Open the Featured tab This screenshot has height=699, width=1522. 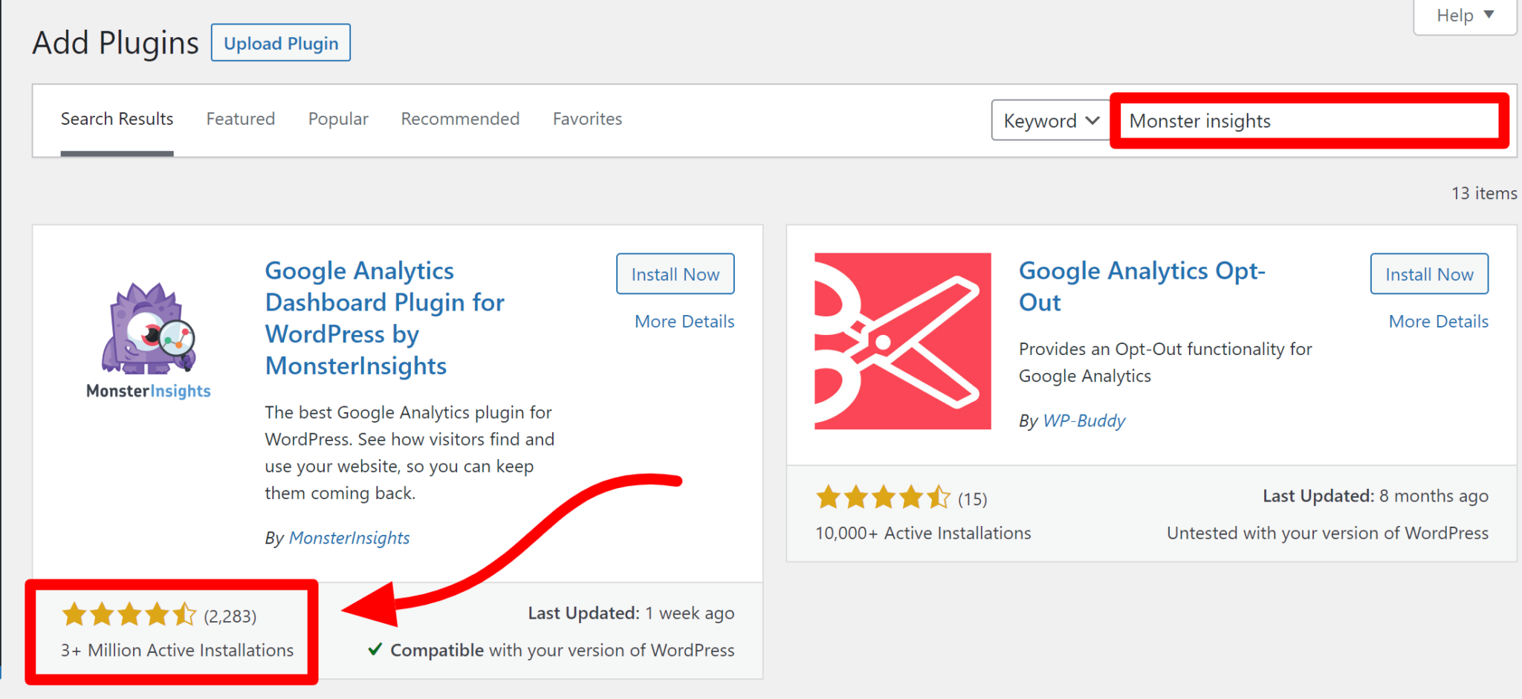(x=241, y=119)
